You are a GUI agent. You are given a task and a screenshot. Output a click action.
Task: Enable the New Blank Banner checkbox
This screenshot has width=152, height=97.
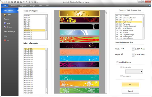(x=117, y=62)
